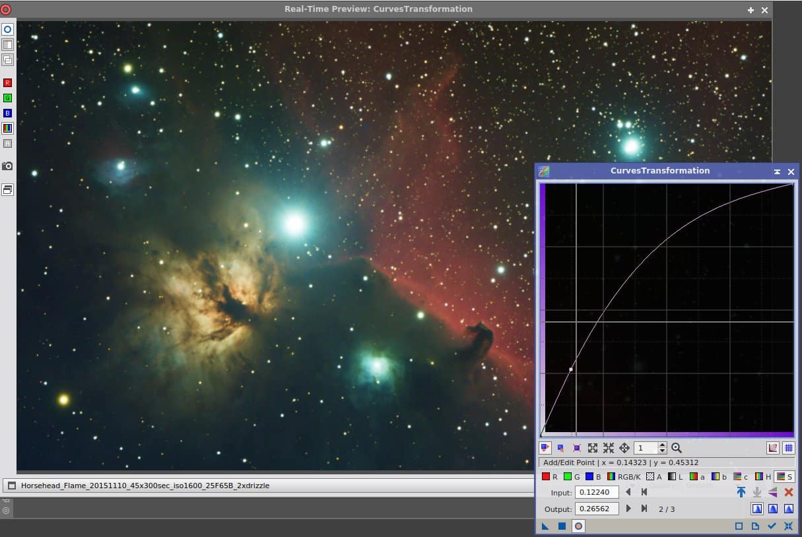
Task: Click the Reverse curve purple triangle icon
Action: tap(772, 492)
